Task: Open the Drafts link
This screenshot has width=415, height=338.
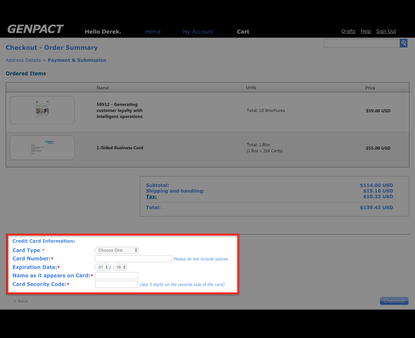Action: (348, 31)
